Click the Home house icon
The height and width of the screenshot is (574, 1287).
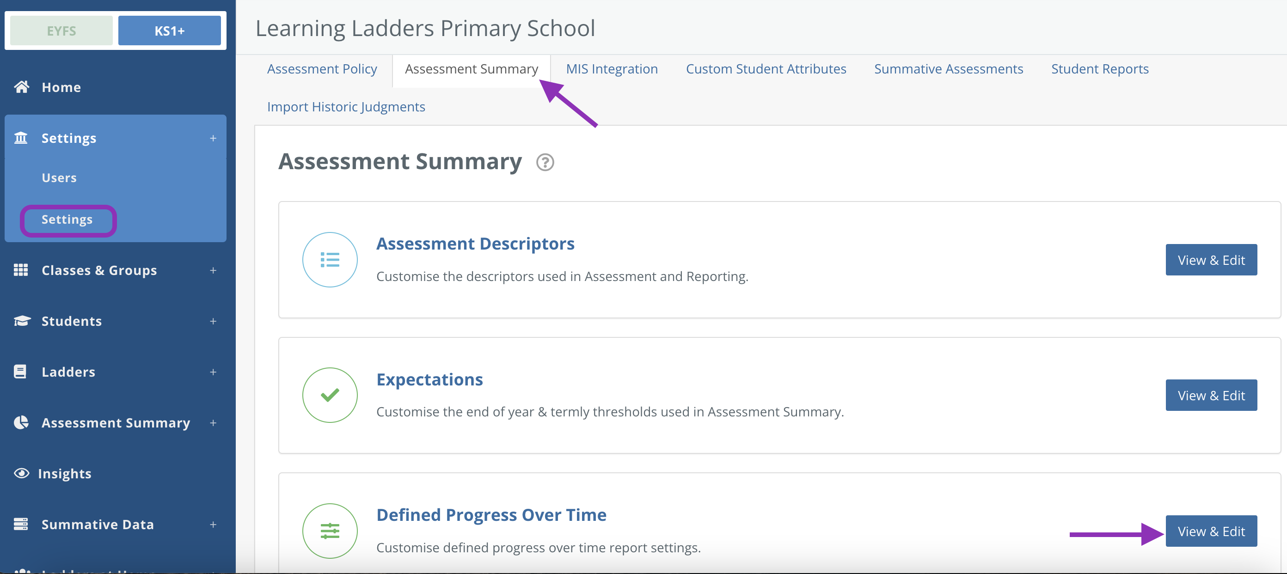pos(21,87)
